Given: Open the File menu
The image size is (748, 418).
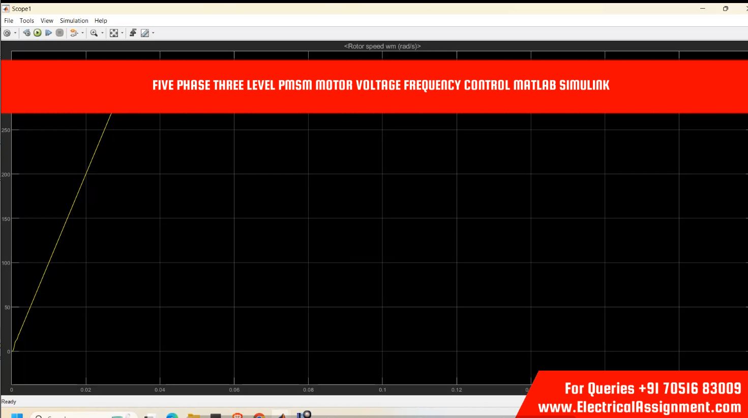Looking at the screenshot, I should click(x=9, y=21).
